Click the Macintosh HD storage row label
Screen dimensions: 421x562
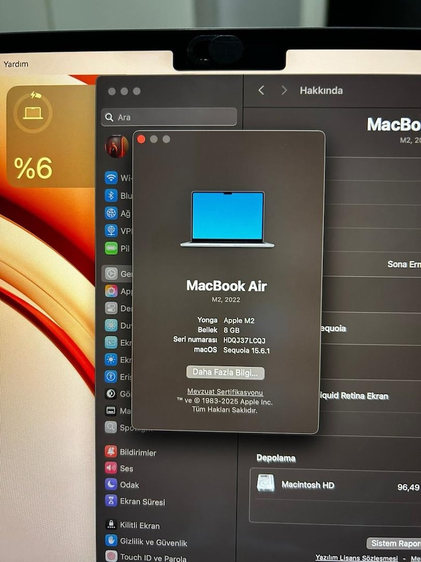click(308, 485)
